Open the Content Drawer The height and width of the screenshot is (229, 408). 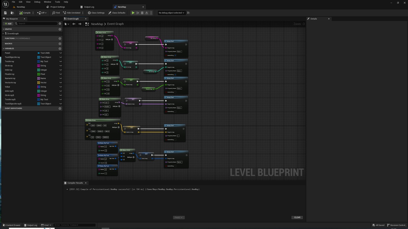11,225
